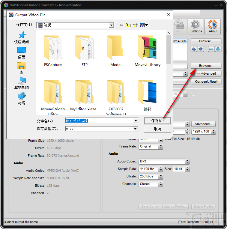
Task: Select the MyEditor_xiaza... folder
Action: tap(85, 96)
